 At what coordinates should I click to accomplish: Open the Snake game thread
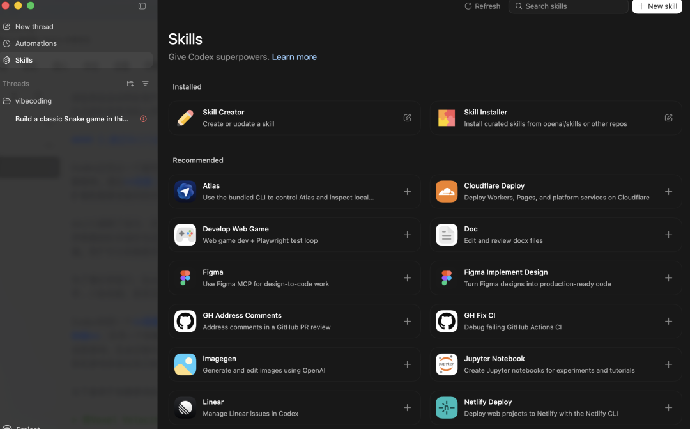tap(72, 119)
